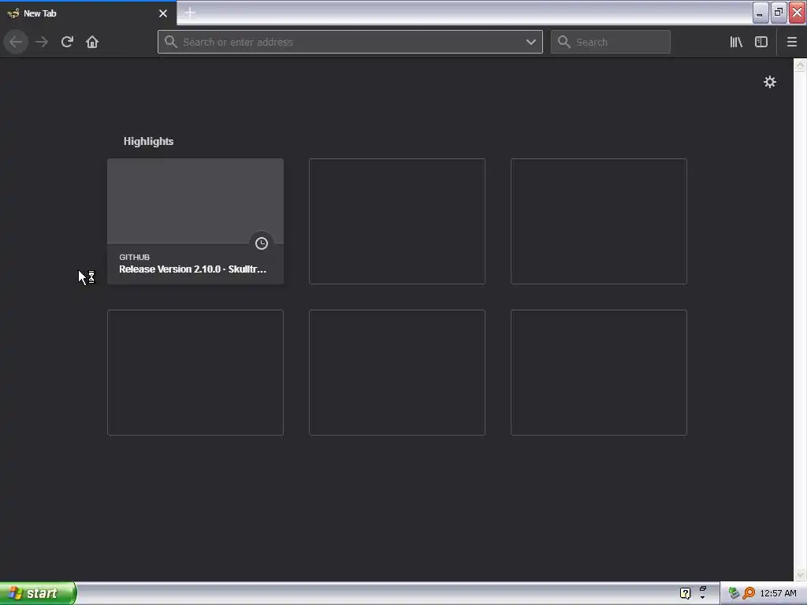Close the New Tab tab
Viewport: 807px width, 605px height.
pos(163,13)
